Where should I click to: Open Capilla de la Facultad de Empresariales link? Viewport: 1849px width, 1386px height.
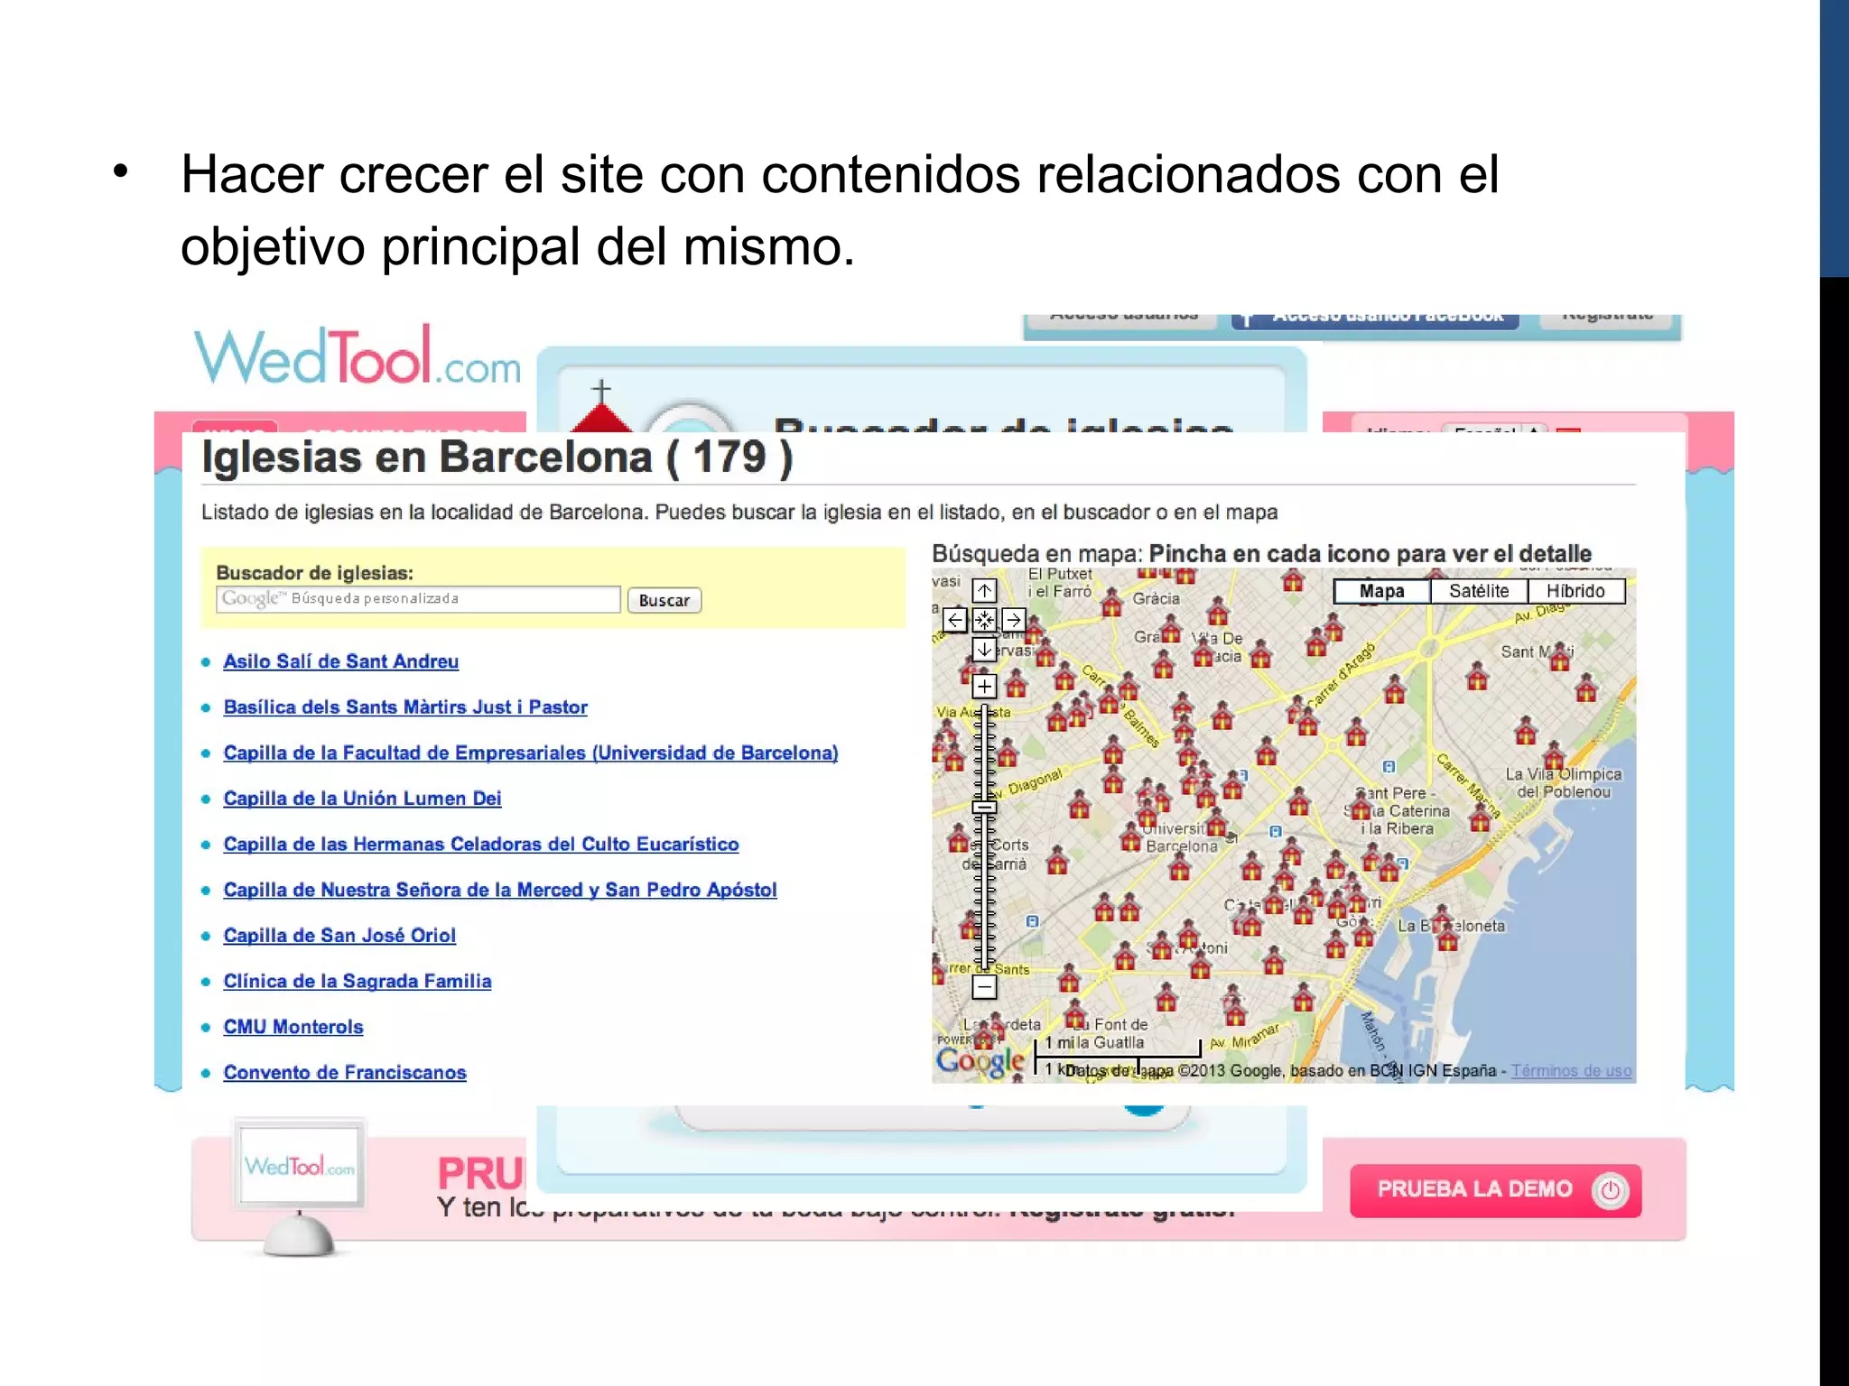[x=531, y=753]
